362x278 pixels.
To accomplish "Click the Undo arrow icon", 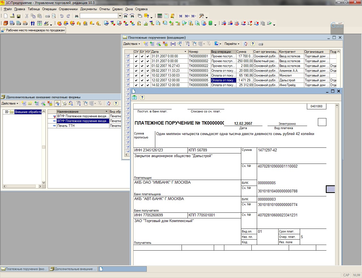I will 62,16.
